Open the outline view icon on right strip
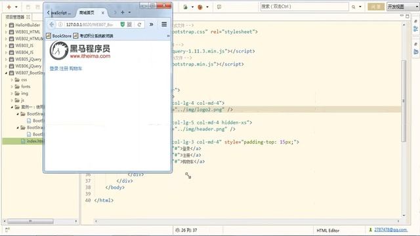420x236 pixels. (415, 29)
